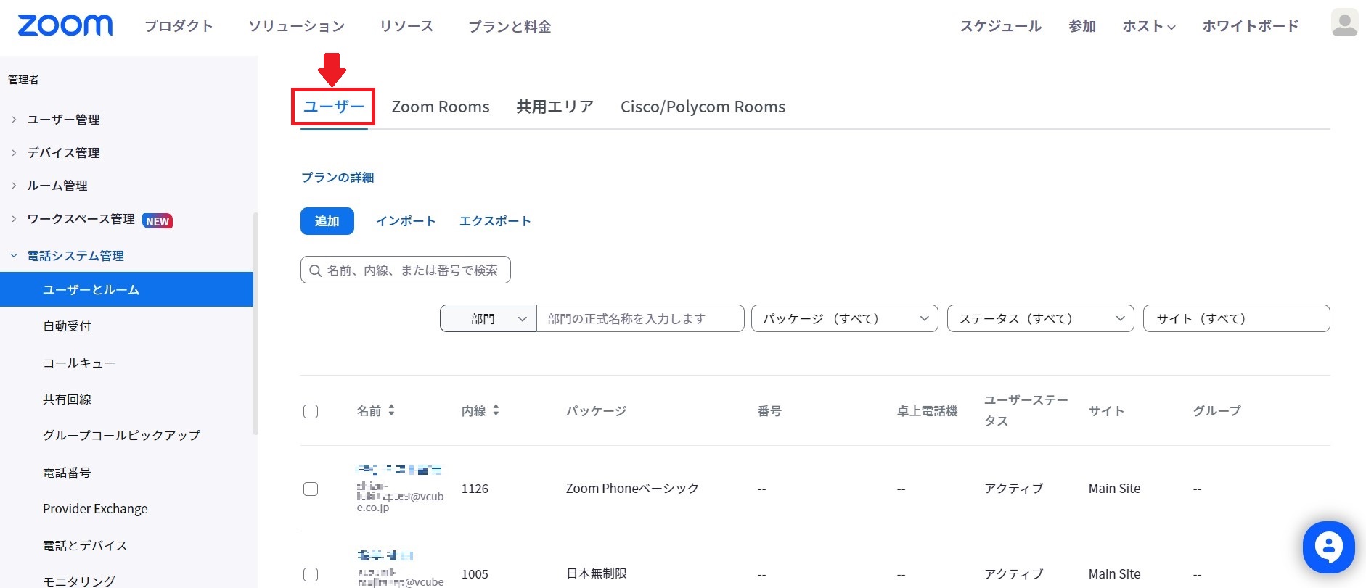Image resolution: width=1366 pixels, height=588 pixels.
Task: Switch to the Zoom Rooms tab
Action: point(441,107)
